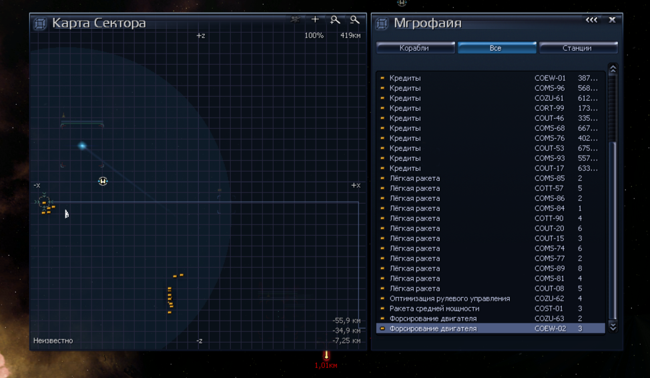Click the Мгрофайя panel window icon
Viewport: 650px width, 378px height.
click(382, 23)
